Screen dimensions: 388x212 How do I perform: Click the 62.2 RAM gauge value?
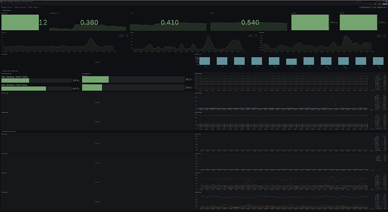coord(334,22)
